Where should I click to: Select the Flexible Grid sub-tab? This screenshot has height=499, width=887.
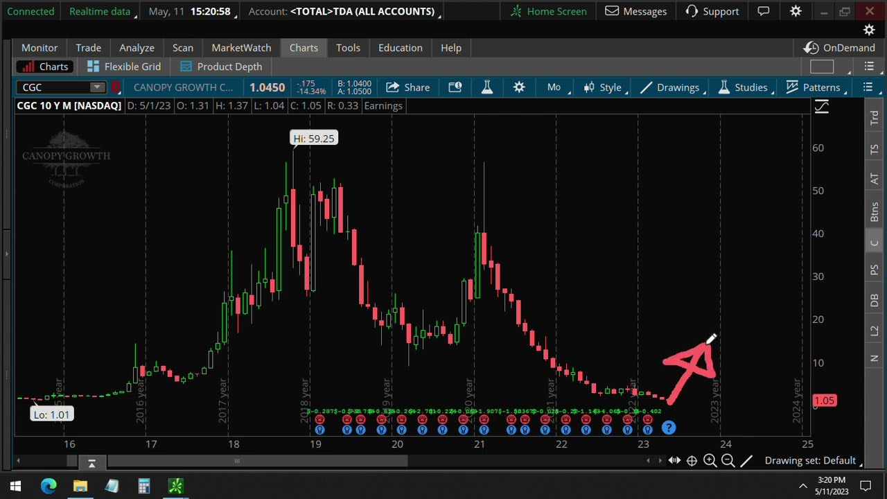[x=124, y=67]
